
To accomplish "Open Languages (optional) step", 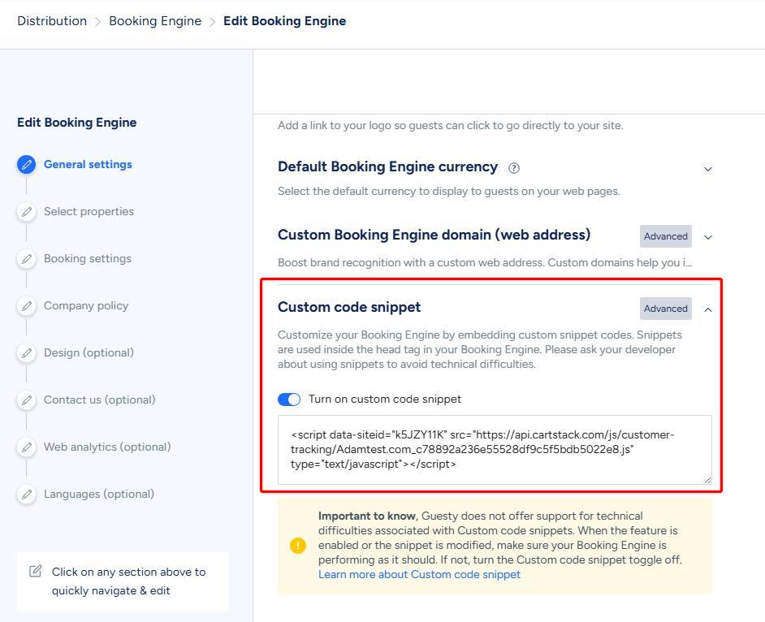I will pos(99,495).
